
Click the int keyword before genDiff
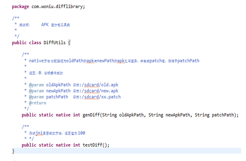point(77,115)
